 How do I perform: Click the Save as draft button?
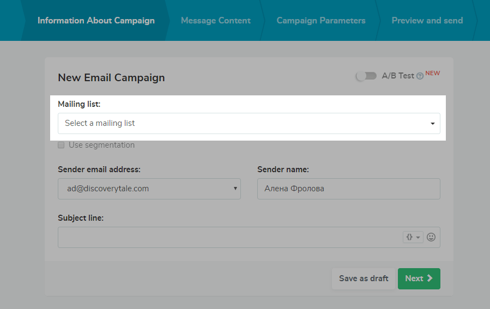363,278
